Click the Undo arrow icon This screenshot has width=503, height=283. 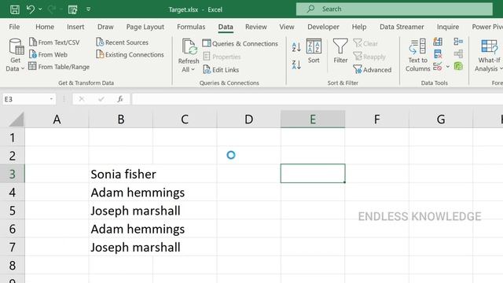point(31,9)
